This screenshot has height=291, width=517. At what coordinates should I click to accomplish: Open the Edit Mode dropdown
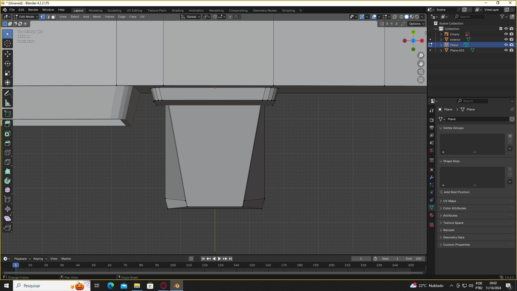click(26, 17)
